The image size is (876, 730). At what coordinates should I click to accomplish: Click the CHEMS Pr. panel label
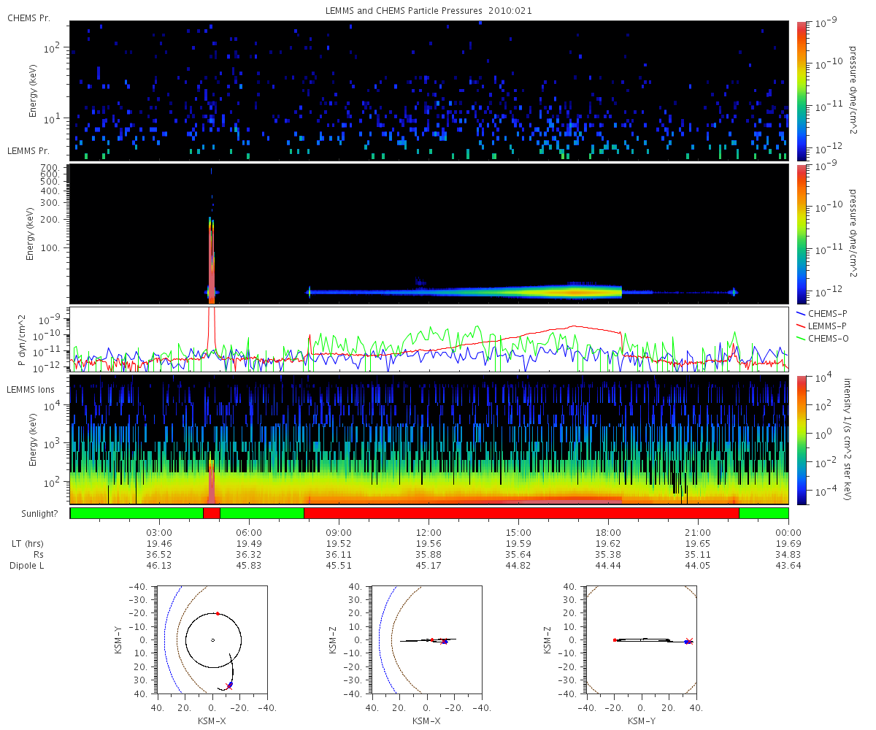(28, 18)
